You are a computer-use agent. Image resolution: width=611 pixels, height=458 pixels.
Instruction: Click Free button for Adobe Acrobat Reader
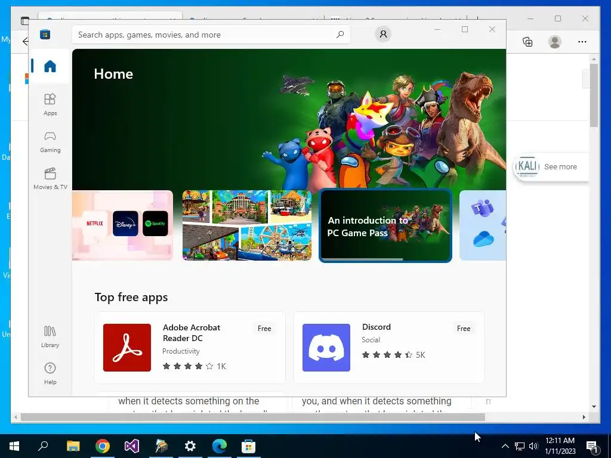coord(264,329)
